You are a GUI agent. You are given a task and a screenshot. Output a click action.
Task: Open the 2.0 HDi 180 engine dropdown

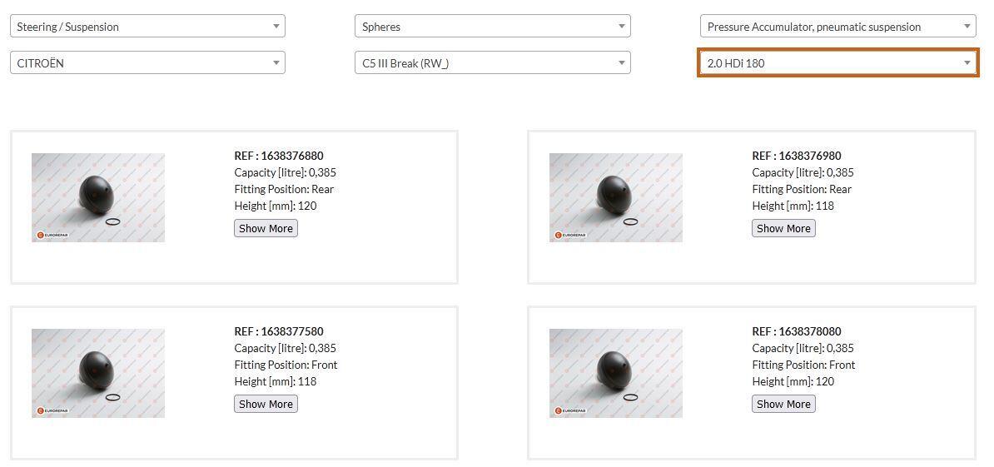pos(838,62)
